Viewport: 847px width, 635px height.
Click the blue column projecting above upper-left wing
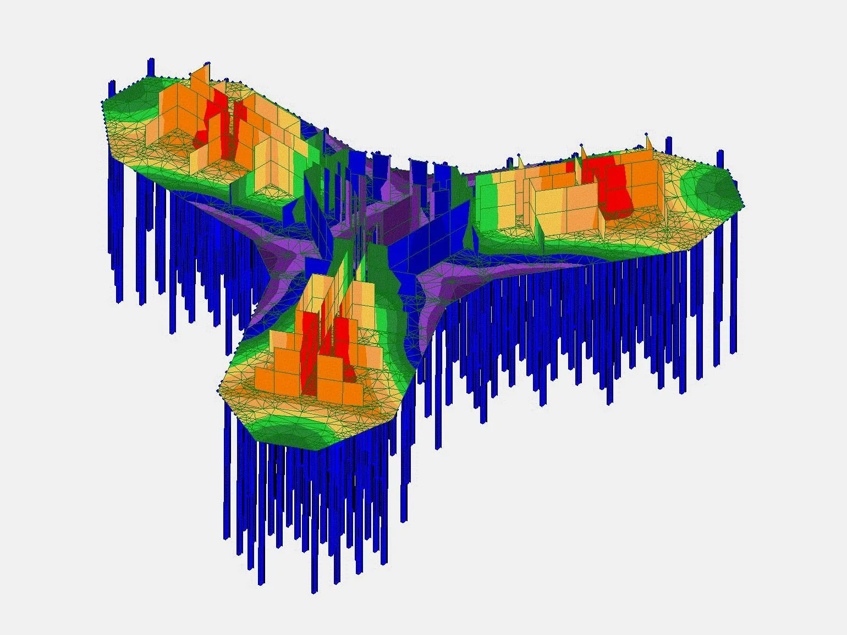point(150,67)
